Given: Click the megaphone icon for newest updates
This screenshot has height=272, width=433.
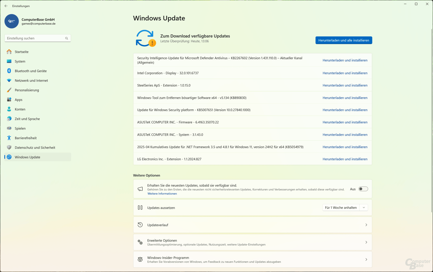Looking at the screenshot, I should [140, 189].
